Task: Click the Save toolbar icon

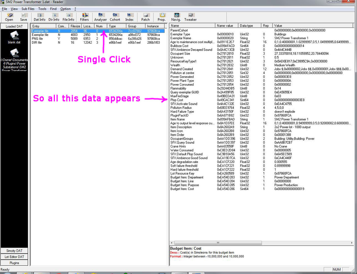Action: pyautogui.click(x=23, y=17)
